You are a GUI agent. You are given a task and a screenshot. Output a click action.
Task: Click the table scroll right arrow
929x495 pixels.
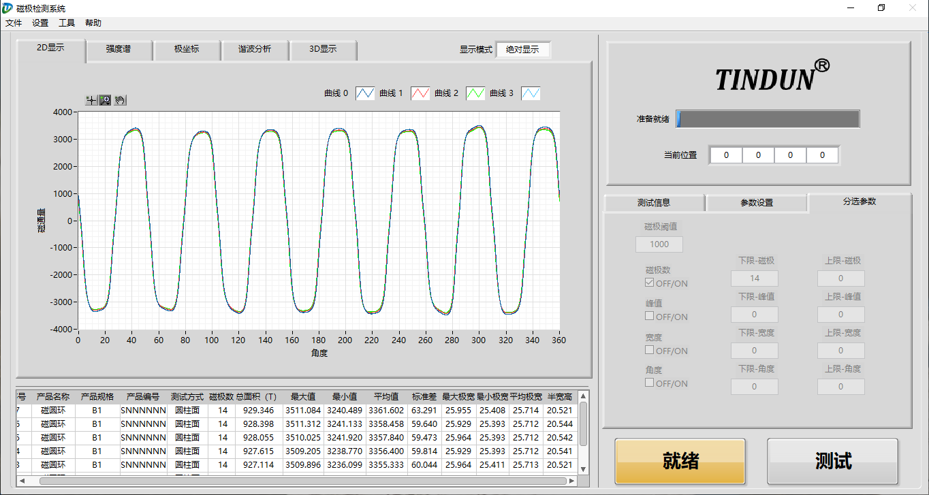(572, 481)
